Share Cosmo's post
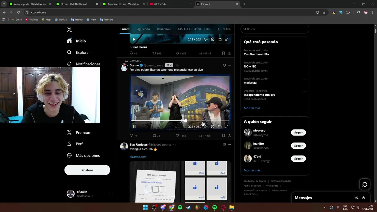Viewport: 377px width, 212px height. tap(229, 136)
